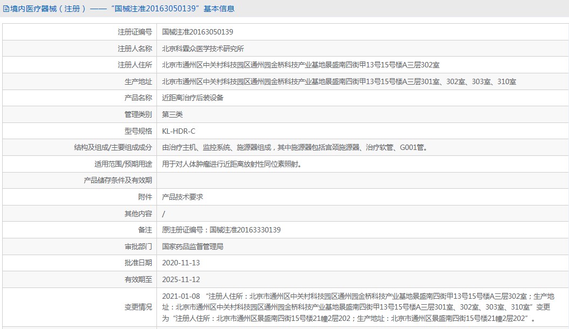
Task: Click the 其他内容 label
Action: coord(138,214)
